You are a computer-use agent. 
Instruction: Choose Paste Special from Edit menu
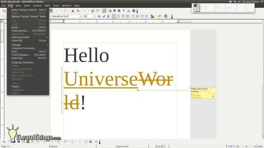(x=28, y=31)
